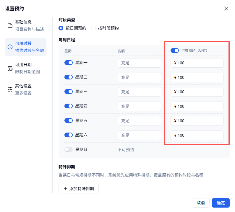235x212 pixels.
Task: Focus the 星期六 price input field
Action: coord(197,135)
